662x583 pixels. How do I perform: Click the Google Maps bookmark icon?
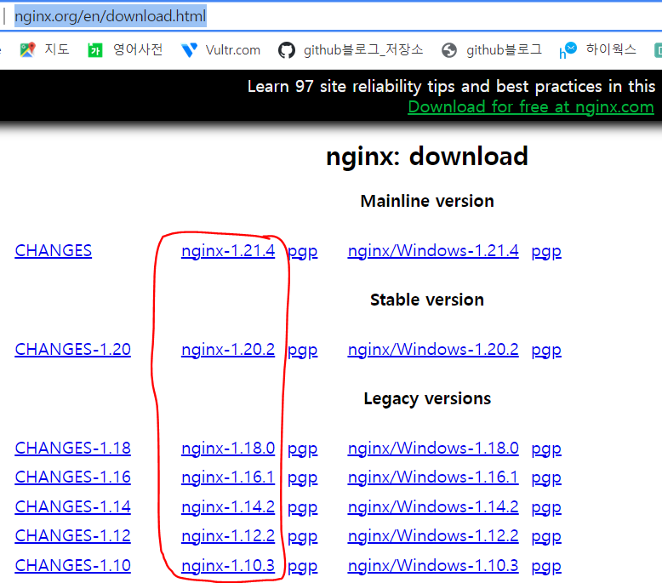point(27,50)
